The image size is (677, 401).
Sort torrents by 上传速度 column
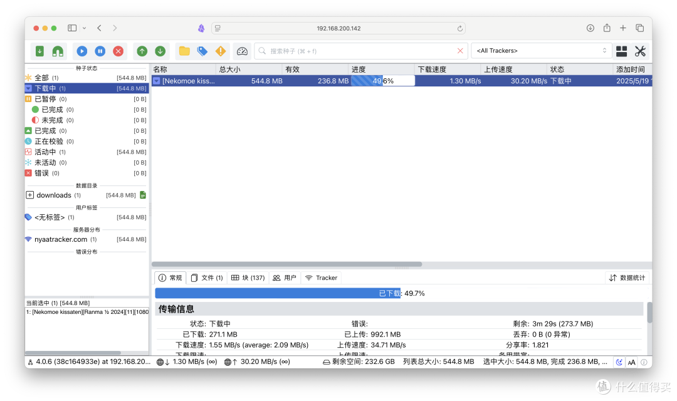point(514,69)
